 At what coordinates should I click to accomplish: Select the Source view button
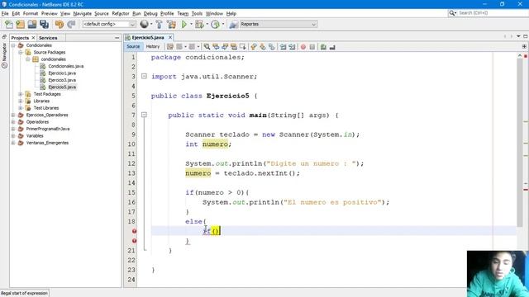[x=133, y=46]
